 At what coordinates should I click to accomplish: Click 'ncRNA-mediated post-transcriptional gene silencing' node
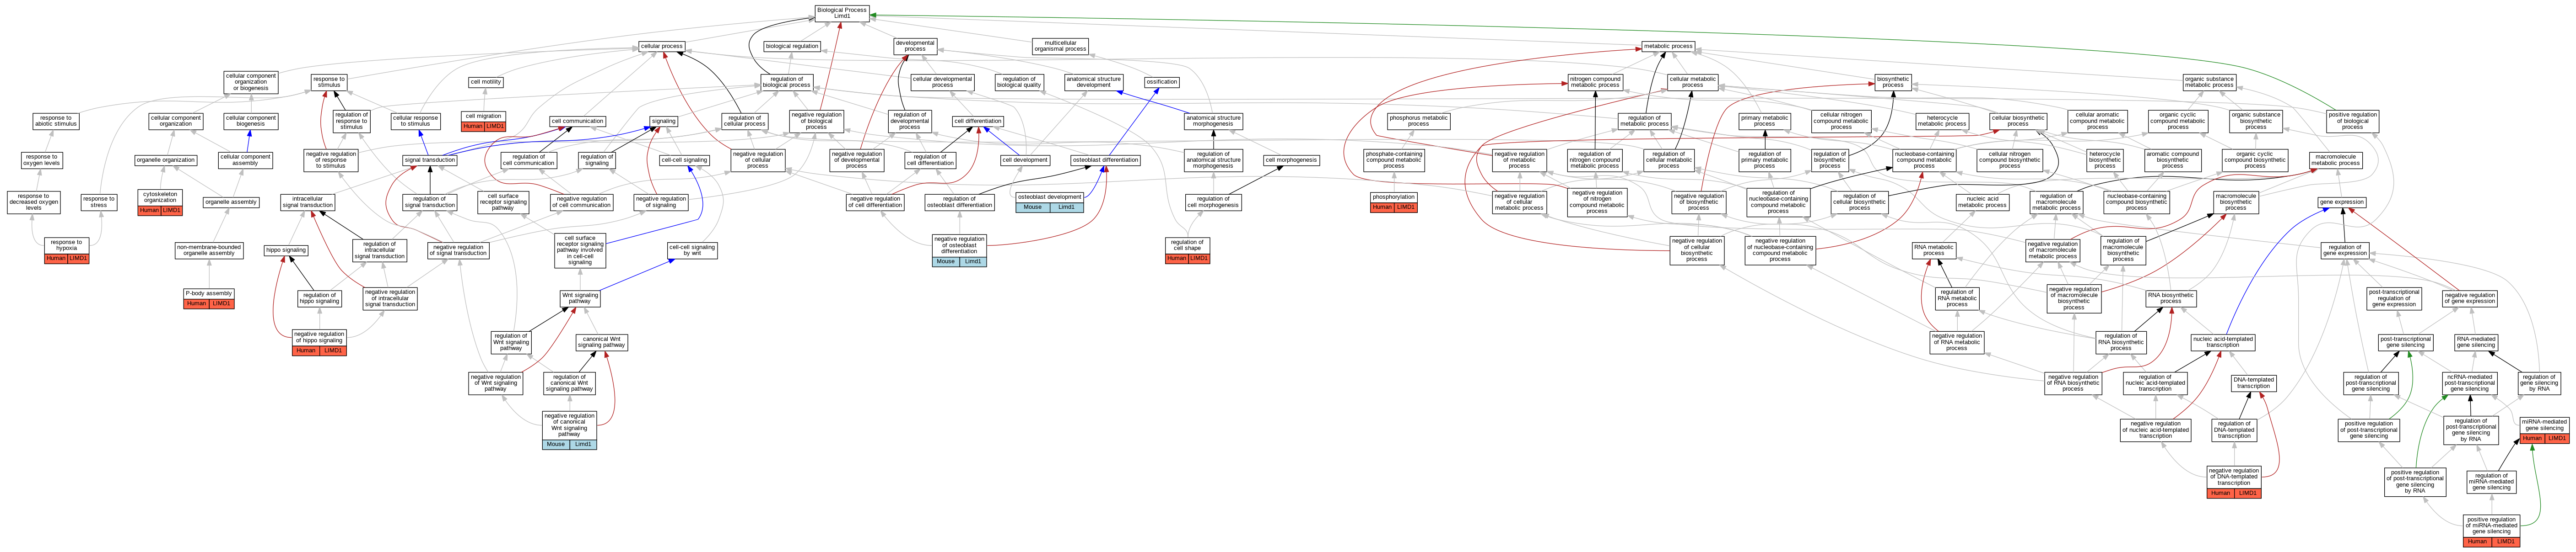[x=2469, y=382]
